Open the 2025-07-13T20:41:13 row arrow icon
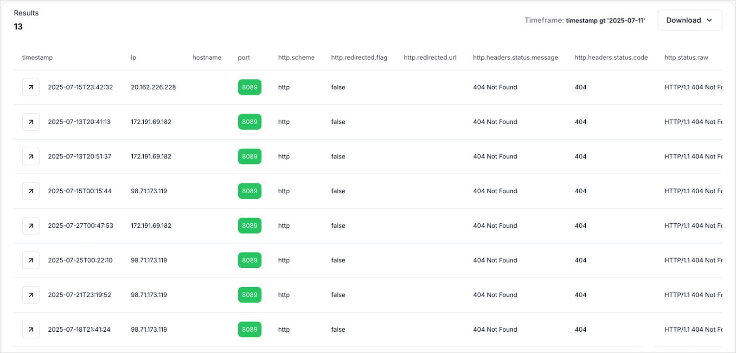The width and height of the screenshot is (736, 353). coord(31,122)
